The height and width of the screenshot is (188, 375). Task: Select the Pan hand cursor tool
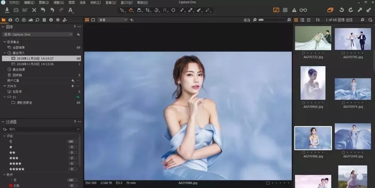(x=131, y=10)
